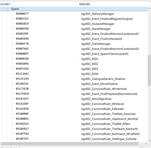Viewport: 151px width, 148px height.
Task: Click kgcEEC_Event_MoveShakhar editor ID
Action: click(x=100, y=84)
